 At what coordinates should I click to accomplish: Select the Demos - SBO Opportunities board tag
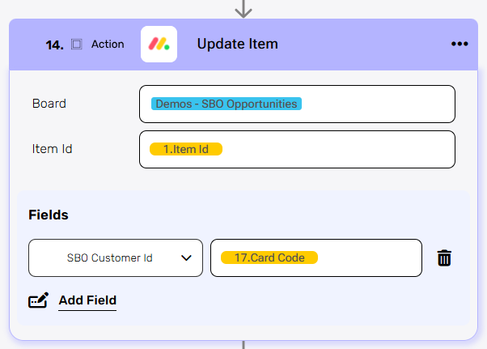[226, 104]
